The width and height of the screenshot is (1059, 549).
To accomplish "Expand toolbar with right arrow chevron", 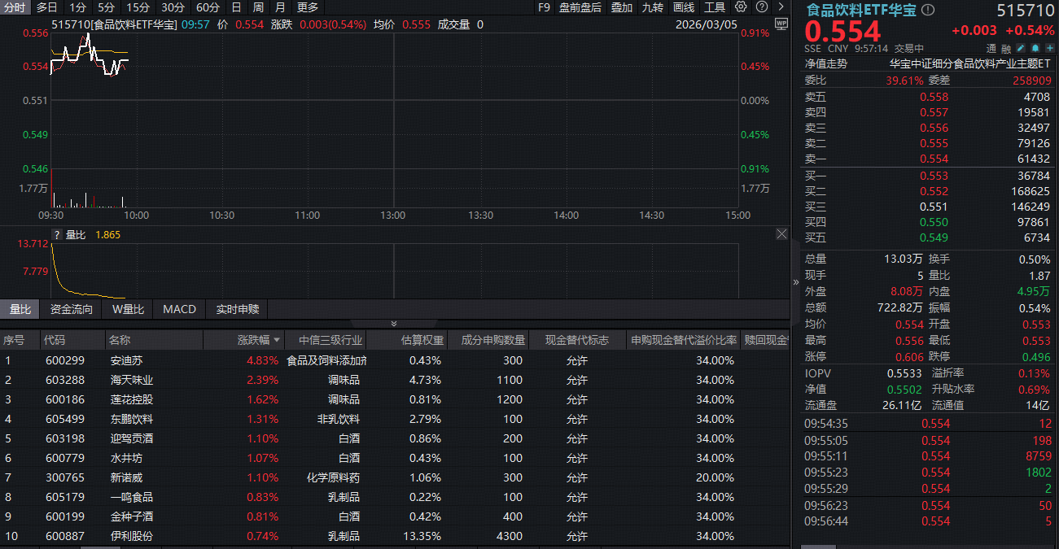I will [x=780, y=7].
